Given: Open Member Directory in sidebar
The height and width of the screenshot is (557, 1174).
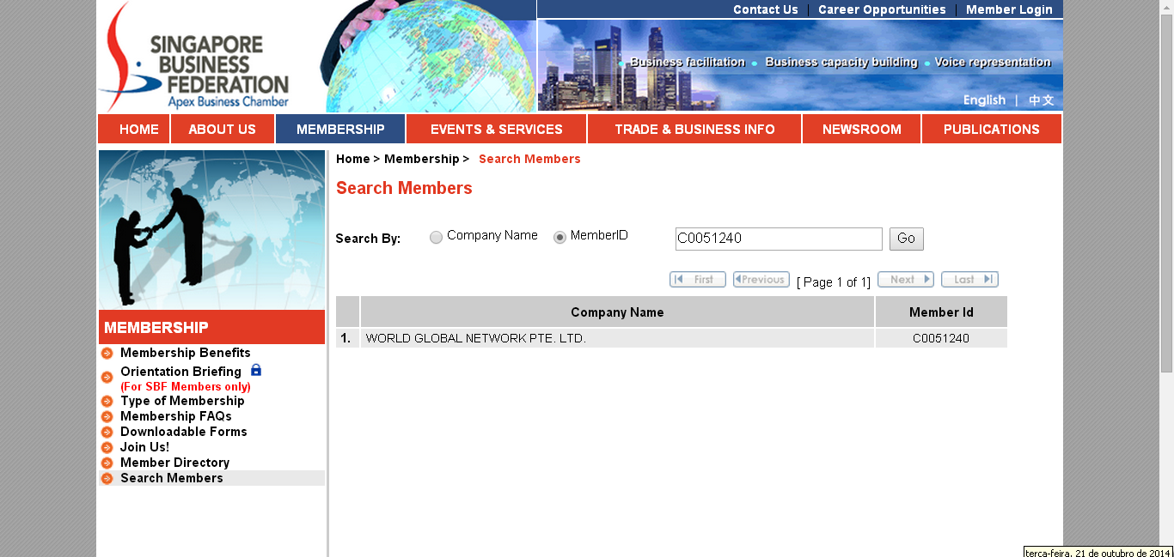Looking at the screenshot, I should coord(174,463).
